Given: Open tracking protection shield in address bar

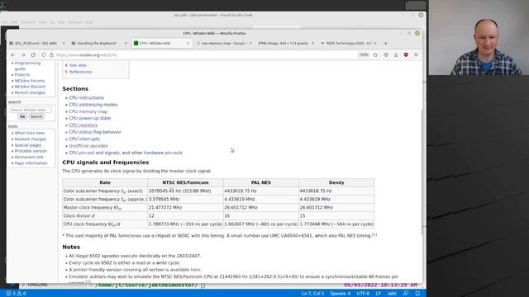Looking at the screenshot, I should coord(44,55).
